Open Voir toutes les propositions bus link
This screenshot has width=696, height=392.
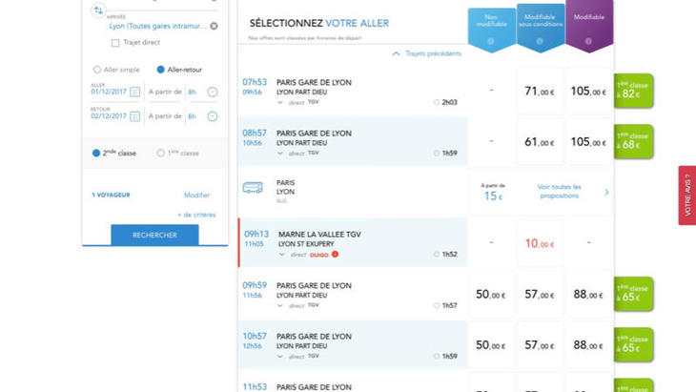[x=560, y=192]
